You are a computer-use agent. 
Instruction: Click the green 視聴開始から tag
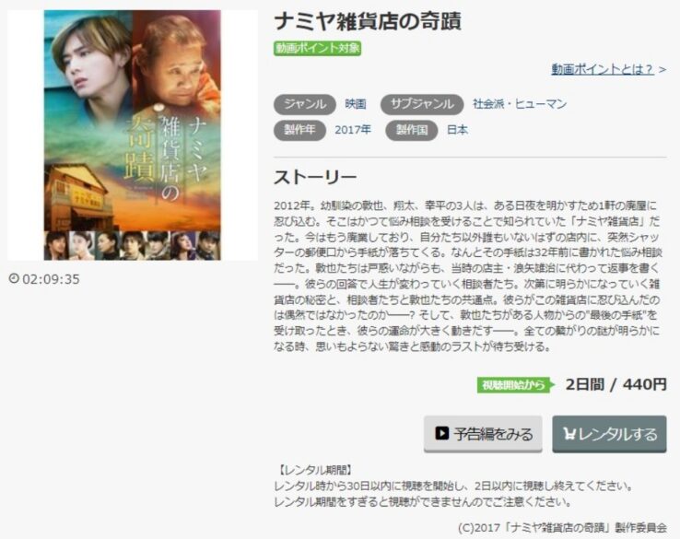pos(516,384)
